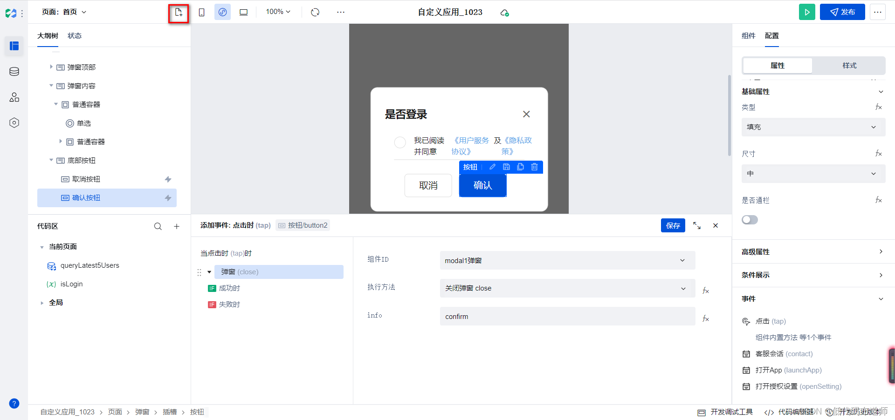
Task: Expand the 弹窗顶部 tree node
Action: pos(51,67)
